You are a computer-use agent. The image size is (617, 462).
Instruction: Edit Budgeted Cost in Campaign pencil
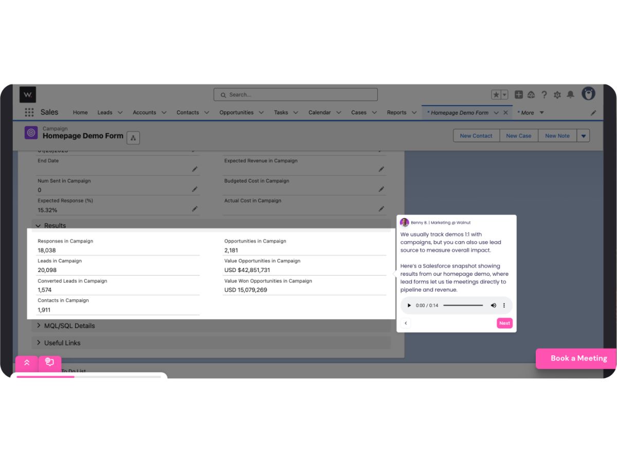click(382, 189)
